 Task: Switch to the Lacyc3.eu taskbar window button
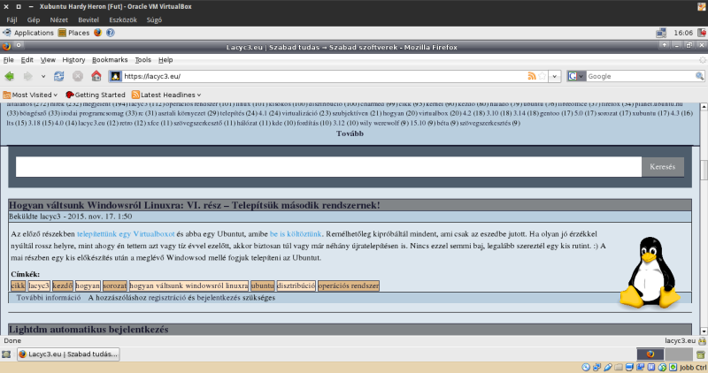(x=69, y=354)
